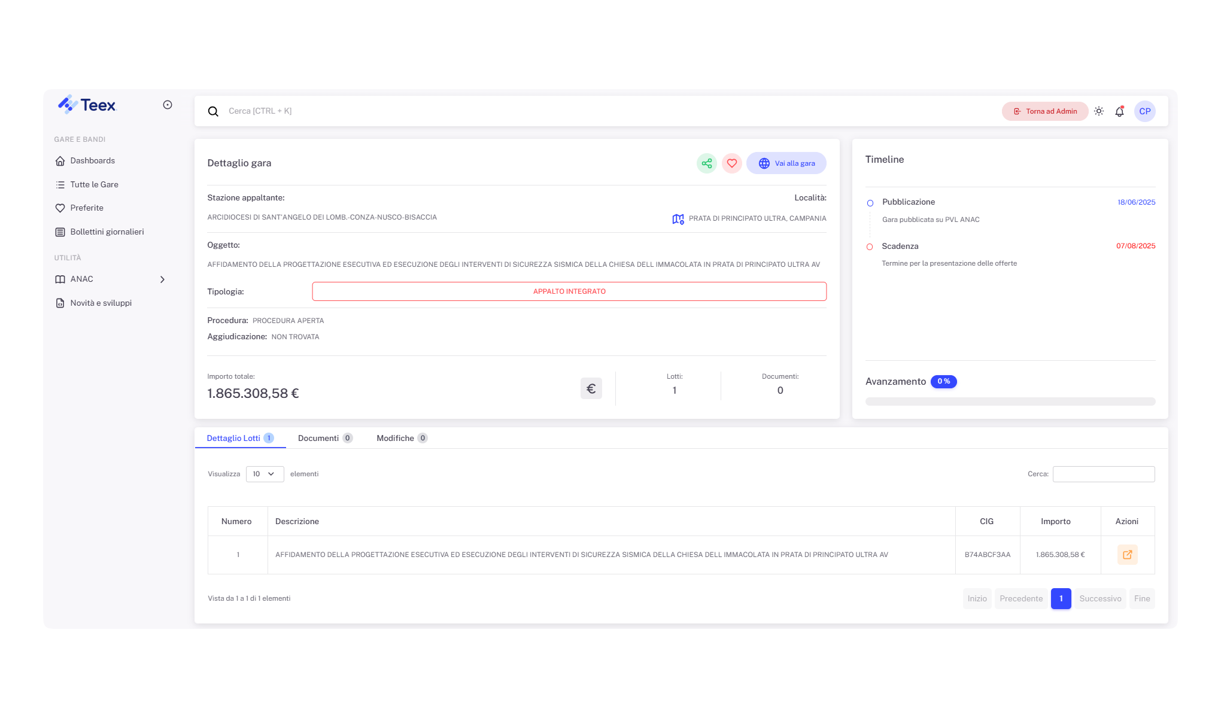The width and height of the screenshot is (1221, 718).
Task: Open the Euro currency icon next to Importo totale
Action: pos(591,388)
